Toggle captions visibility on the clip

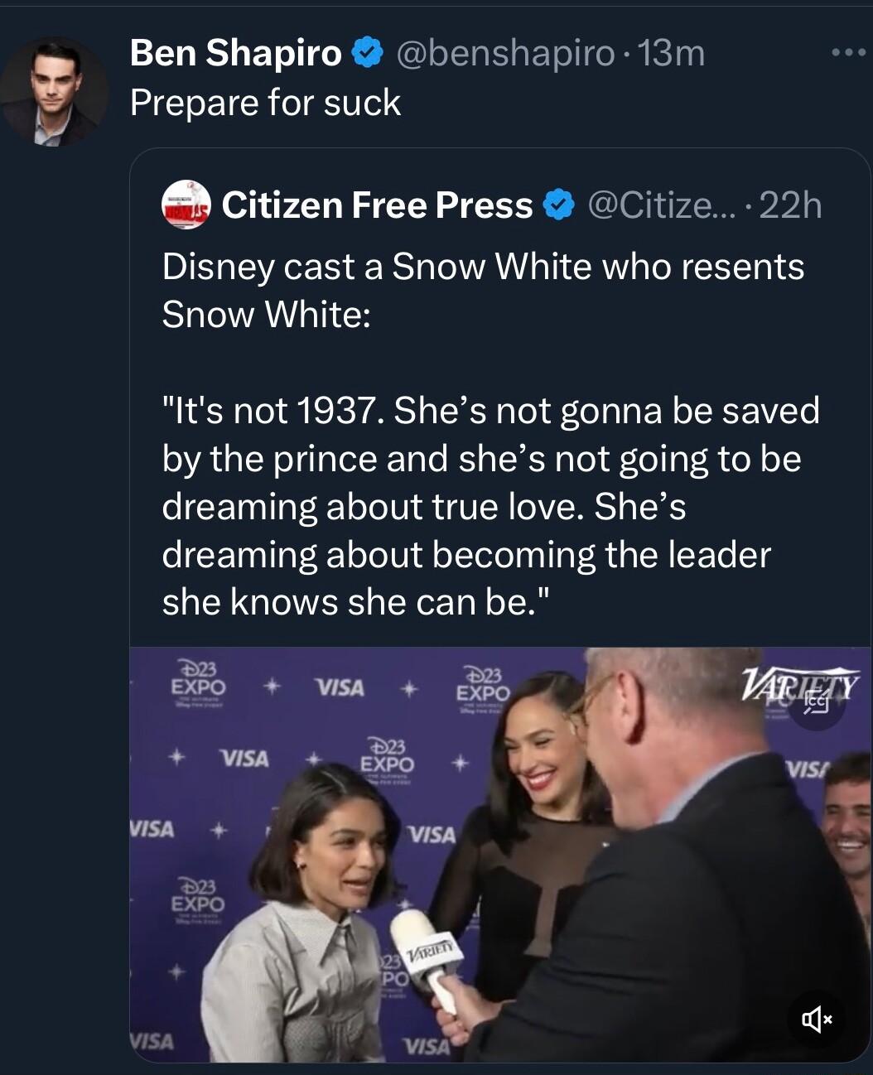pos(817,703)
